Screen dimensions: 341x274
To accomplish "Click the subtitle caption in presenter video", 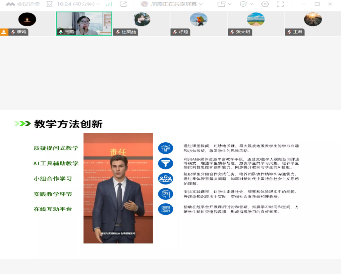I will (x=118, y=233).
